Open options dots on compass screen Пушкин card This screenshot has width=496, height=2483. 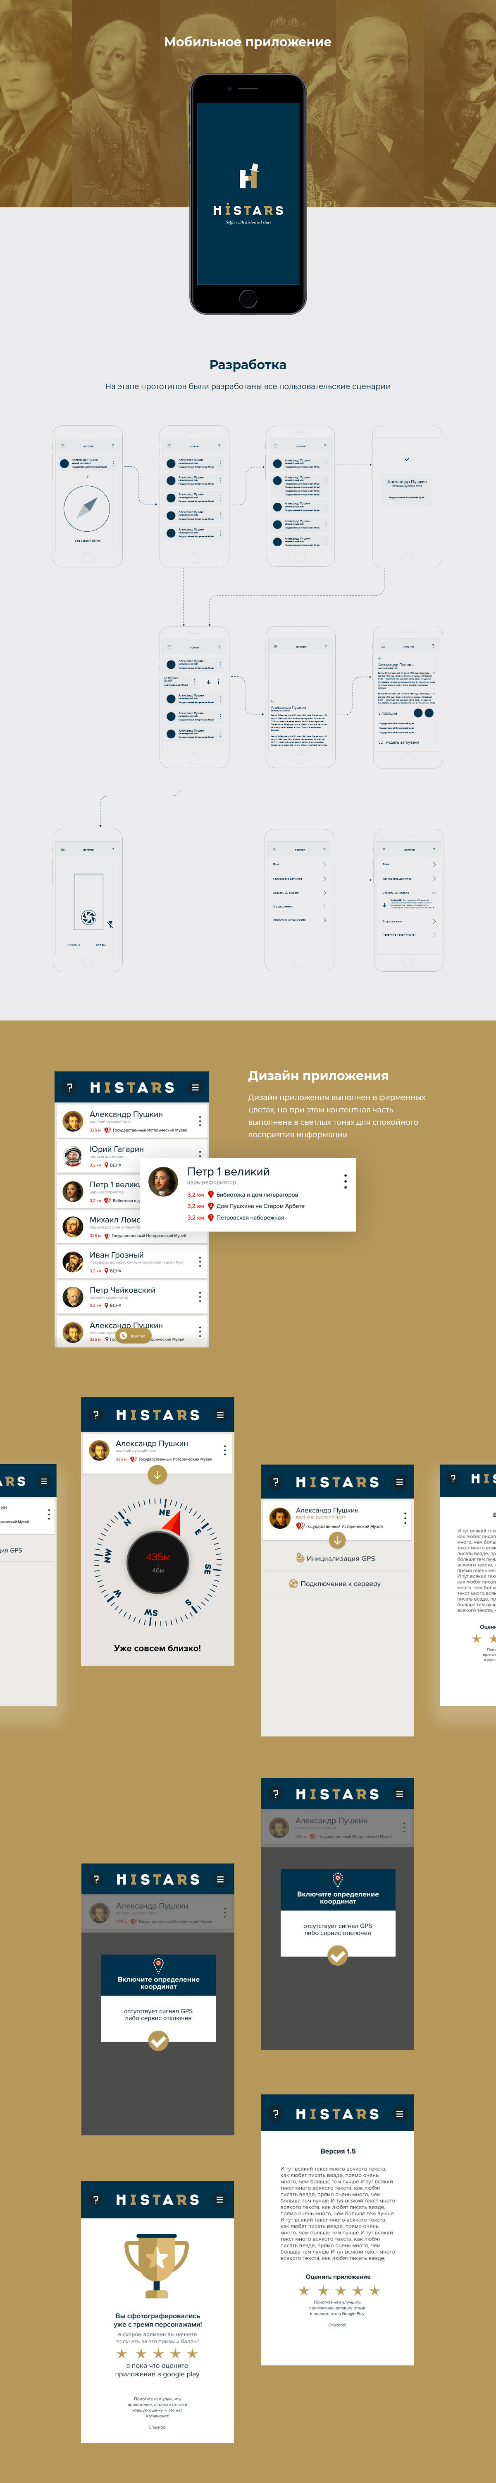pos(224,1450)
